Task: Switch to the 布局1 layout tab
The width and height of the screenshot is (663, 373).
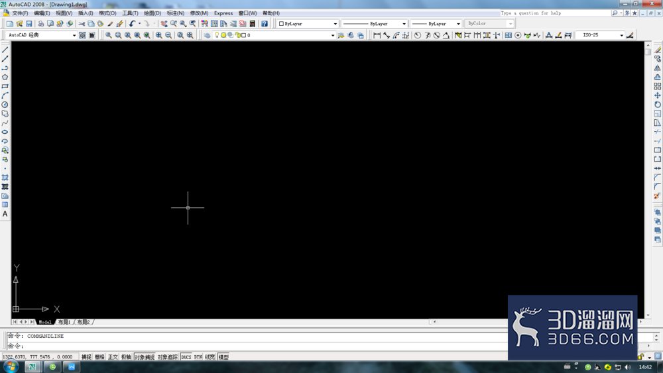Action: point(64,322)
